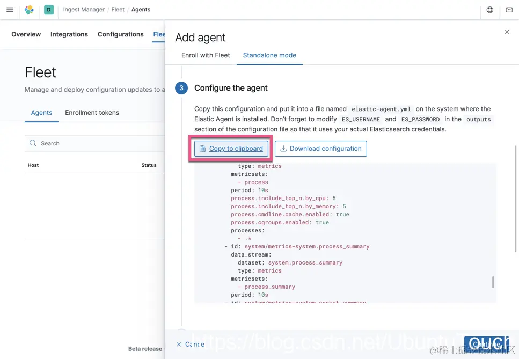This screenshot has height=359, width=519.
Task: Select the Standalone mode tab
Action: (x=269, y=55)
